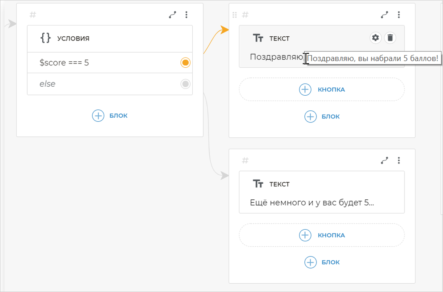
Task: Select the gray connector of the else branch
Action: point(185,84)
